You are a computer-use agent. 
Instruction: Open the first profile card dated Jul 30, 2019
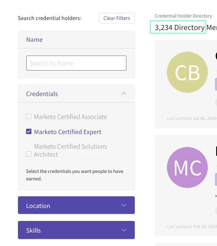pyautogui.click(x=186, y=84)
